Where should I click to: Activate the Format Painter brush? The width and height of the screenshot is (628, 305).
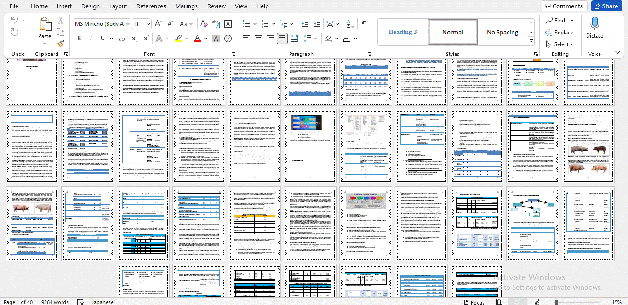coord(61,44)
